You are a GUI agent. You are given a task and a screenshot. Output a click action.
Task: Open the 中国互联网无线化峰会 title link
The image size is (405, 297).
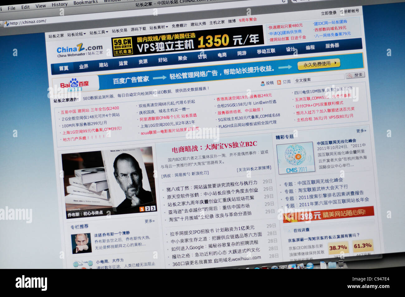pos(336,142)
